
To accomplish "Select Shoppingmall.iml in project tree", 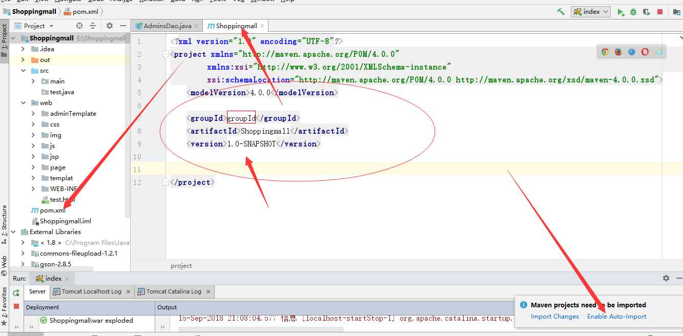I will click(61, 221).
